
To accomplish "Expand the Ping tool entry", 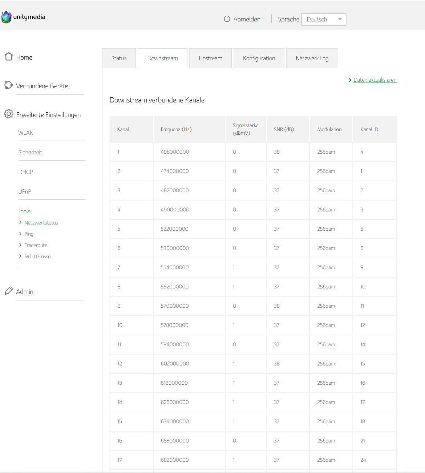I will 29,234.
